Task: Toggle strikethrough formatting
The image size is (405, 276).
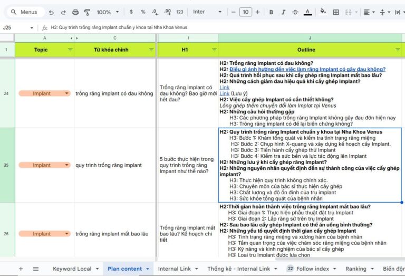Action: click(295, 12)
